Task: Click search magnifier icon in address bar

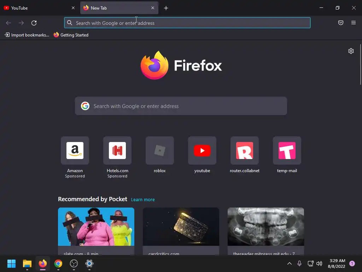Action: tap(70, 23)
